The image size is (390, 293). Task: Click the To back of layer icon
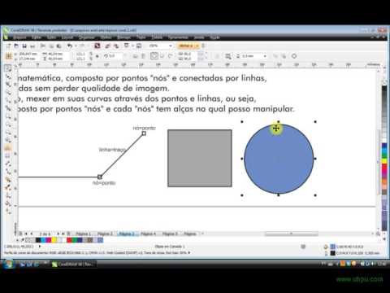284,56
